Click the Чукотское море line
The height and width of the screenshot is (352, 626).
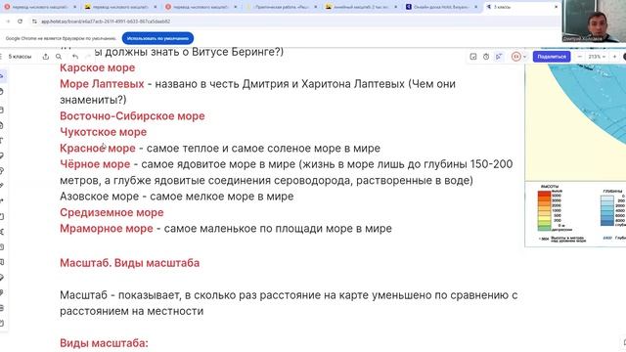click(x=103, y=132)
